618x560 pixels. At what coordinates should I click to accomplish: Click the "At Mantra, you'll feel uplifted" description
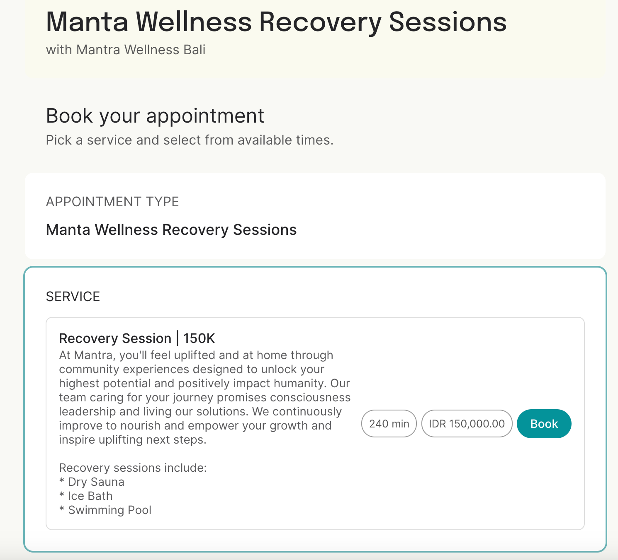pos(196,355)
